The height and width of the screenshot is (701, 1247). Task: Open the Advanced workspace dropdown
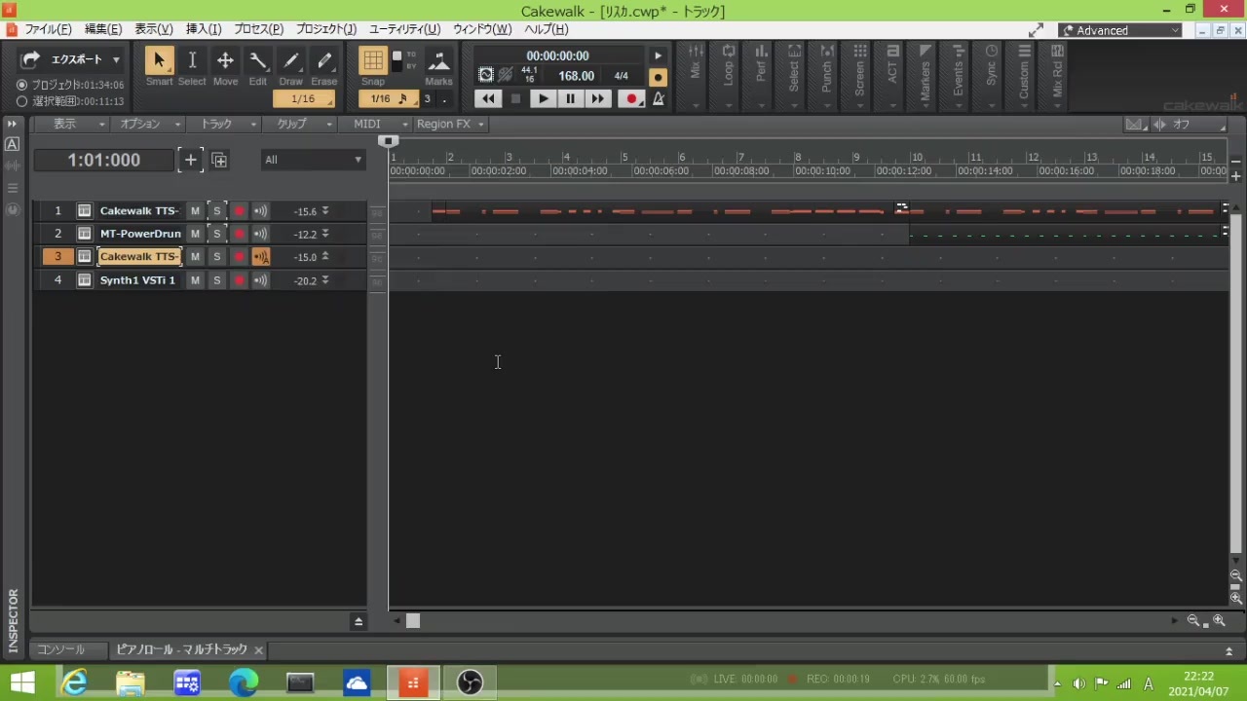[1120, 30]
